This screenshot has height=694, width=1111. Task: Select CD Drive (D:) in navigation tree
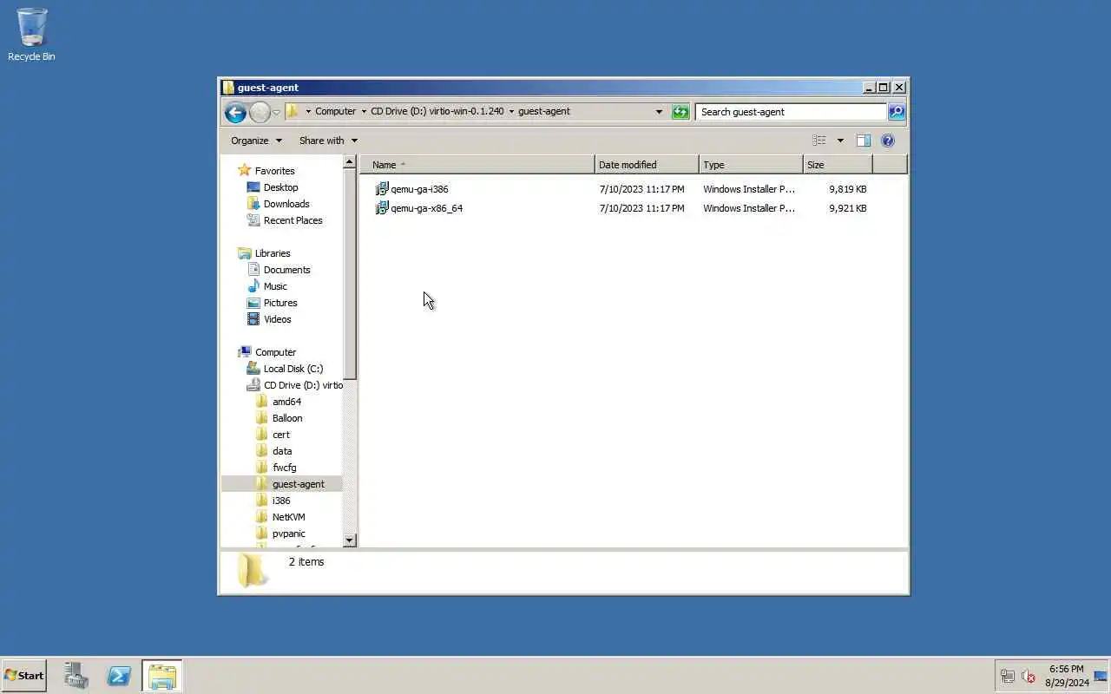[294, 385]
